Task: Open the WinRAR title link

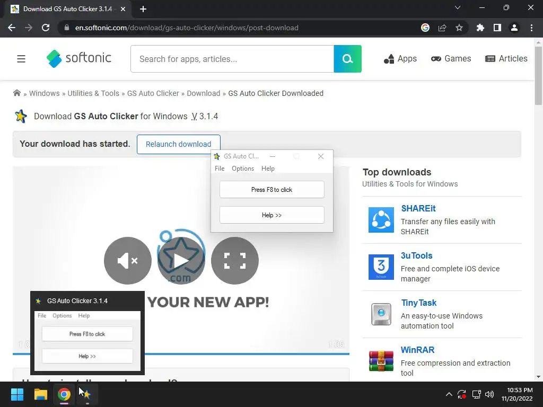Action: (x=417, y=350)
